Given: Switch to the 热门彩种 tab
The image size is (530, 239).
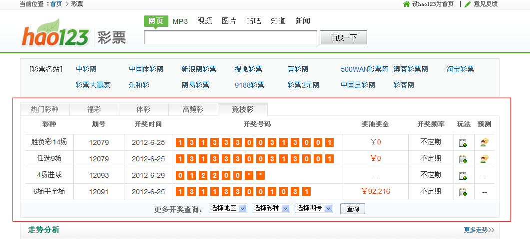Looking at the screenshot, I should click(x=44, y=110).
